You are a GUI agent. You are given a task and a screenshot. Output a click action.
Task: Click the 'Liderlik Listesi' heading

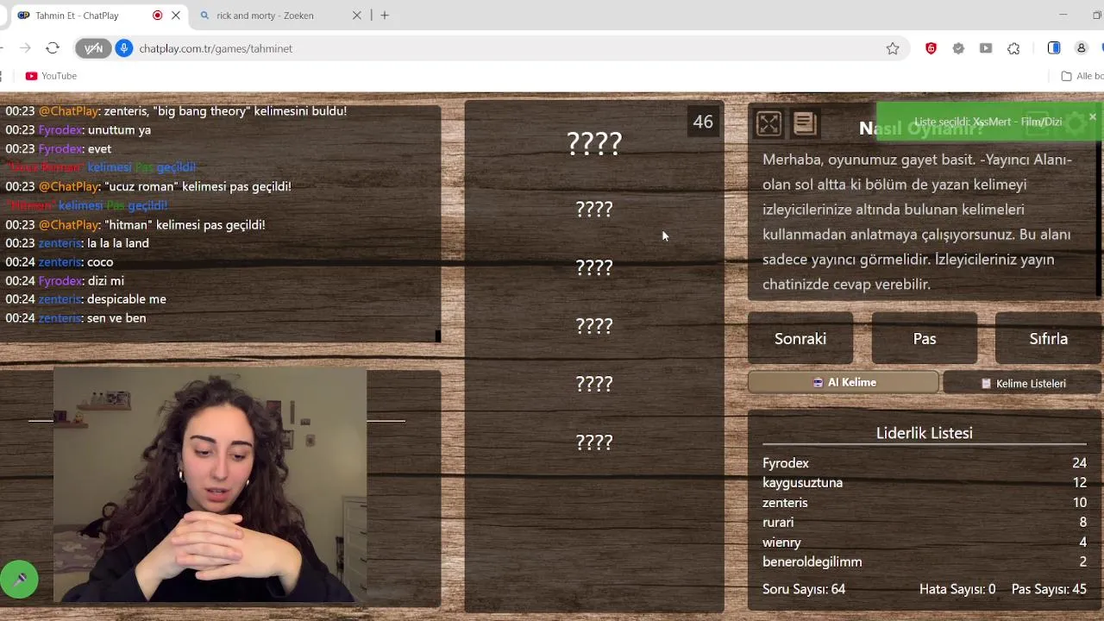pos(925,433)
